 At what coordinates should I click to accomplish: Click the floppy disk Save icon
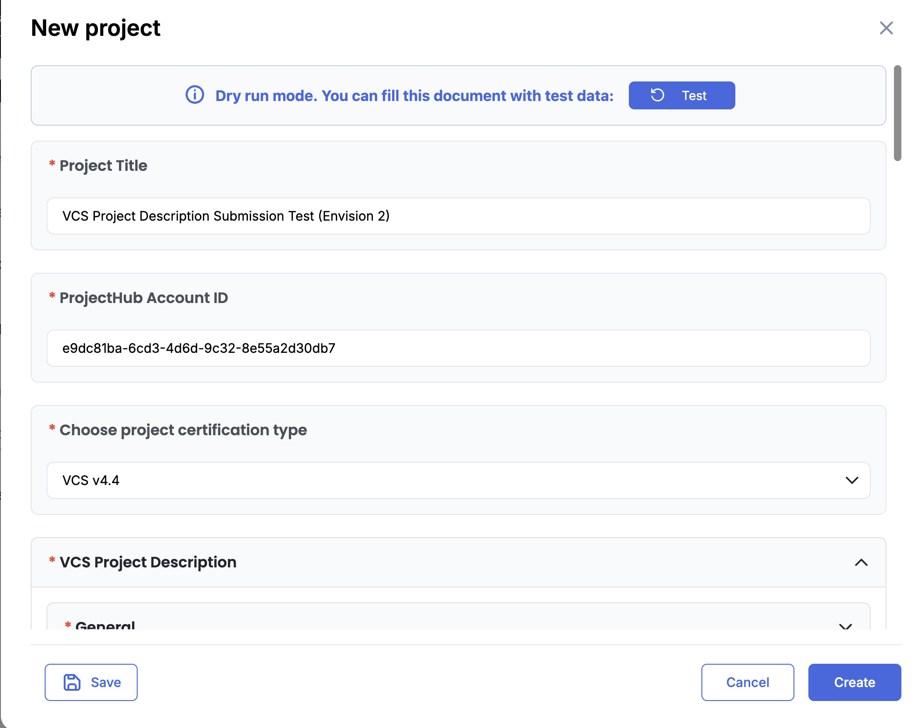tap(72, 682)
